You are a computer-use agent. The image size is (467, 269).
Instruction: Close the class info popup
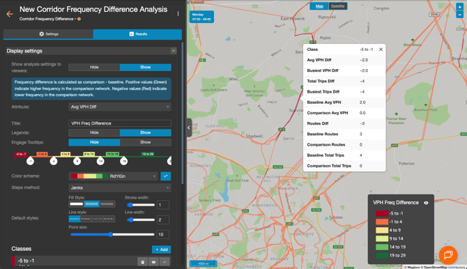tap(381, 49)
